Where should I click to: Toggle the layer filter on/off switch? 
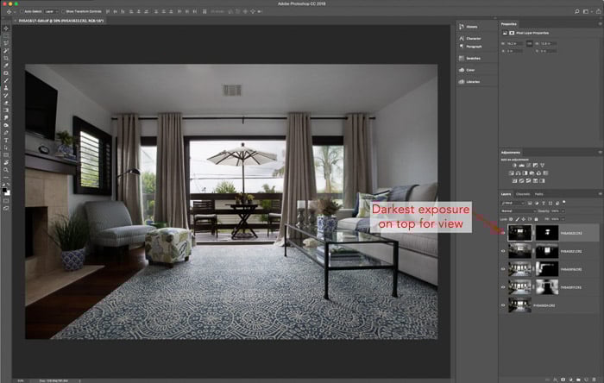point(564,202)
